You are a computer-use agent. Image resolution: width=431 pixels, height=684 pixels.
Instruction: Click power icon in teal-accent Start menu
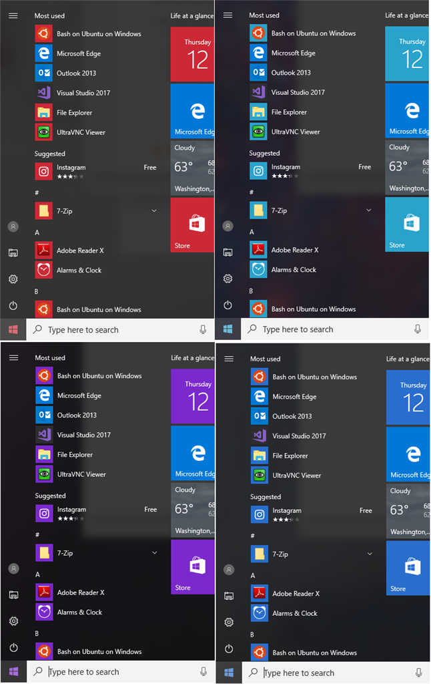coord(228,305)
